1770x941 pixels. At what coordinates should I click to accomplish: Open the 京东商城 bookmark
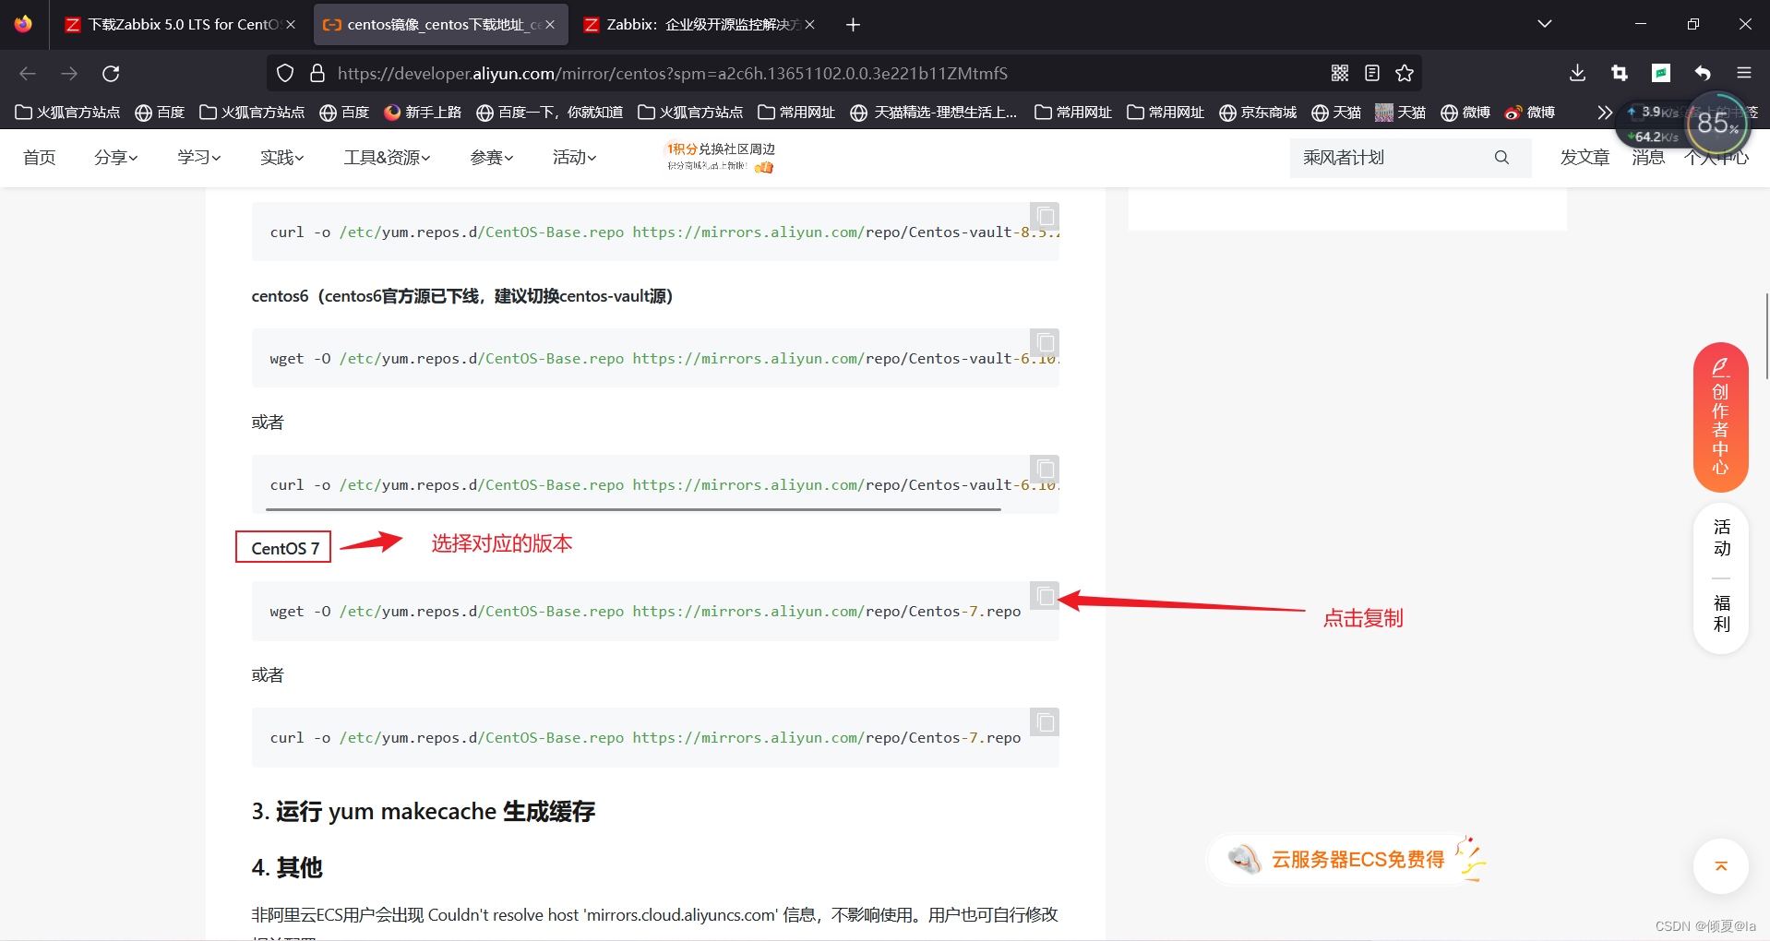(x=1258, y=113)
